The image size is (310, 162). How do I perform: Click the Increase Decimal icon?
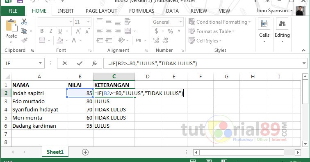pyautogui.click(x=156, y=40)
